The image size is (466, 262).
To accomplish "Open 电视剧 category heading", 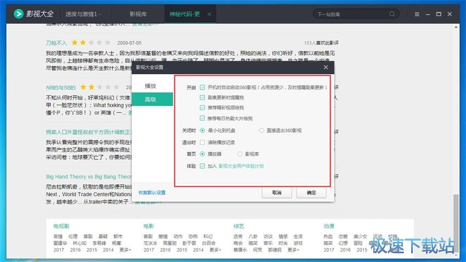I will 61,226.
